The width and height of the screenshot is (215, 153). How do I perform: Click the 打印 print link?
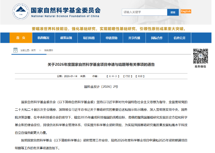(x=128, y=76)
